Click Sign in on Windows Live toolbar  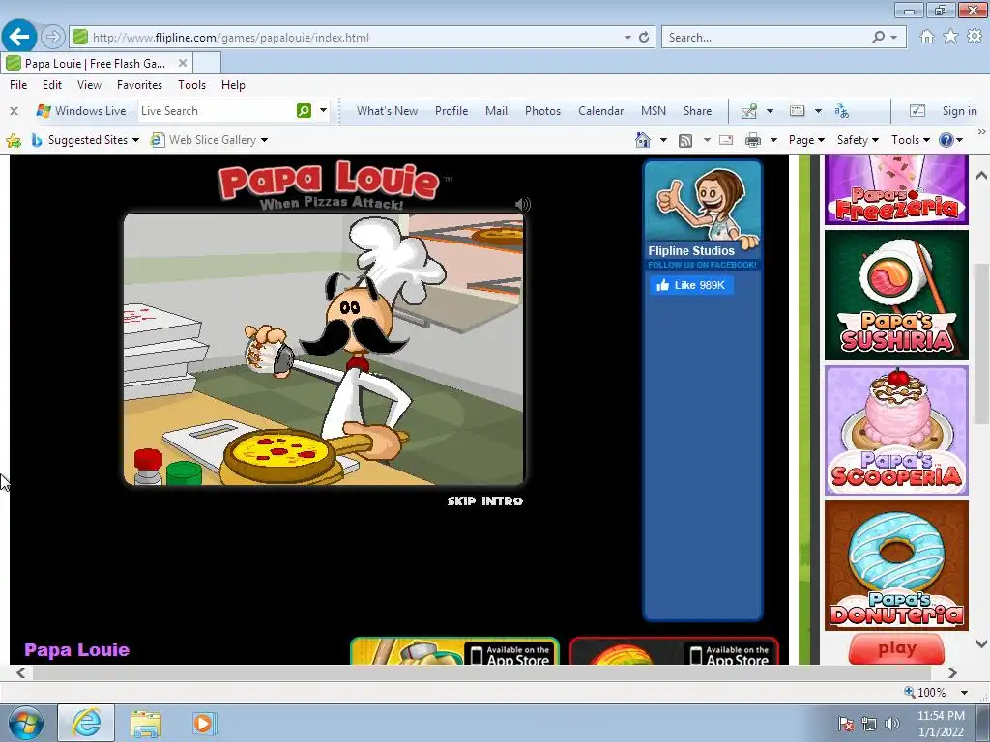click(960, 111)
